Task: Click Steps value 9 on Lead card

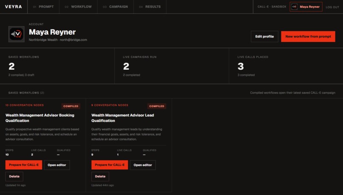Action: pyautogui.click(x=92, y=155)
